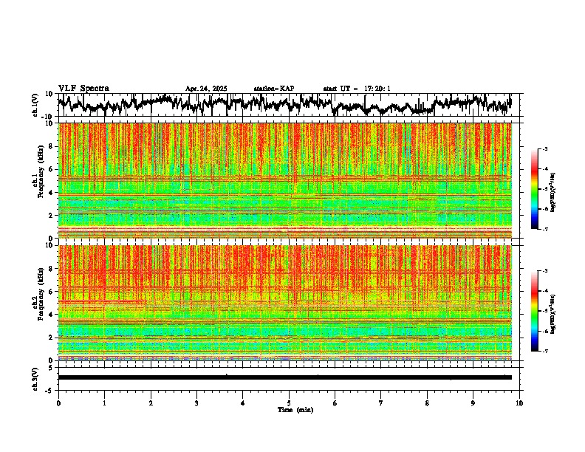Click the "2" kHz tick of ch.2 spectrogram

(51, 338)
